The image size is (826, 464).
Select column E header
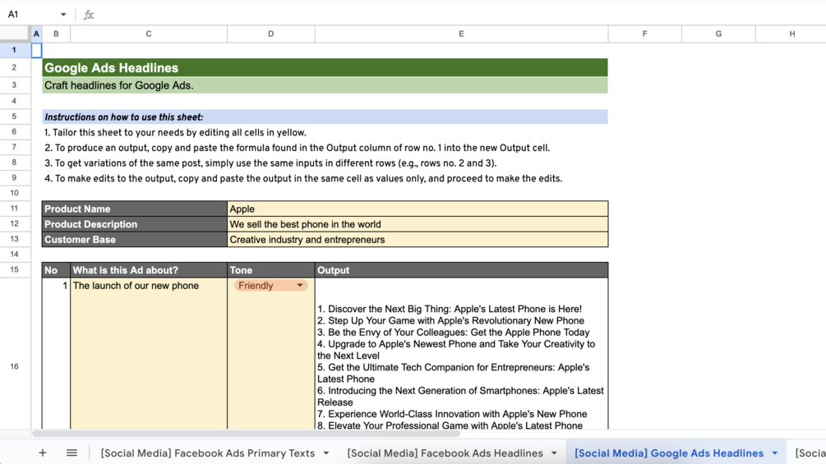461,34
